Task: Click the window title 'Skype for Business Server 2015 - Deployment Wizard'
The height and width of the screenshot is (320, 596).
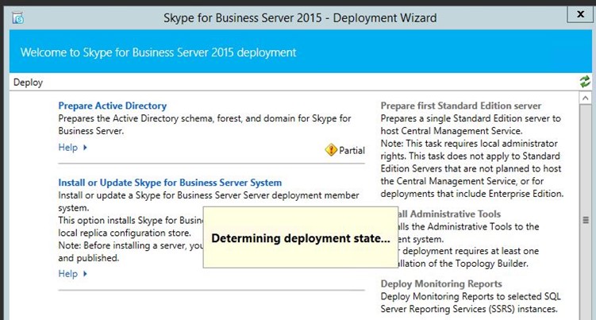Action: [x=300, y=18]
